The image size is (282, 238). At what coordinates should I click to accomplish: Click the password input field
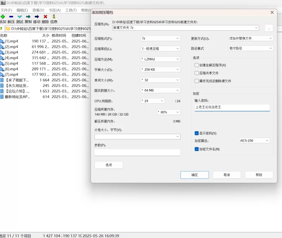click(232, 107)
